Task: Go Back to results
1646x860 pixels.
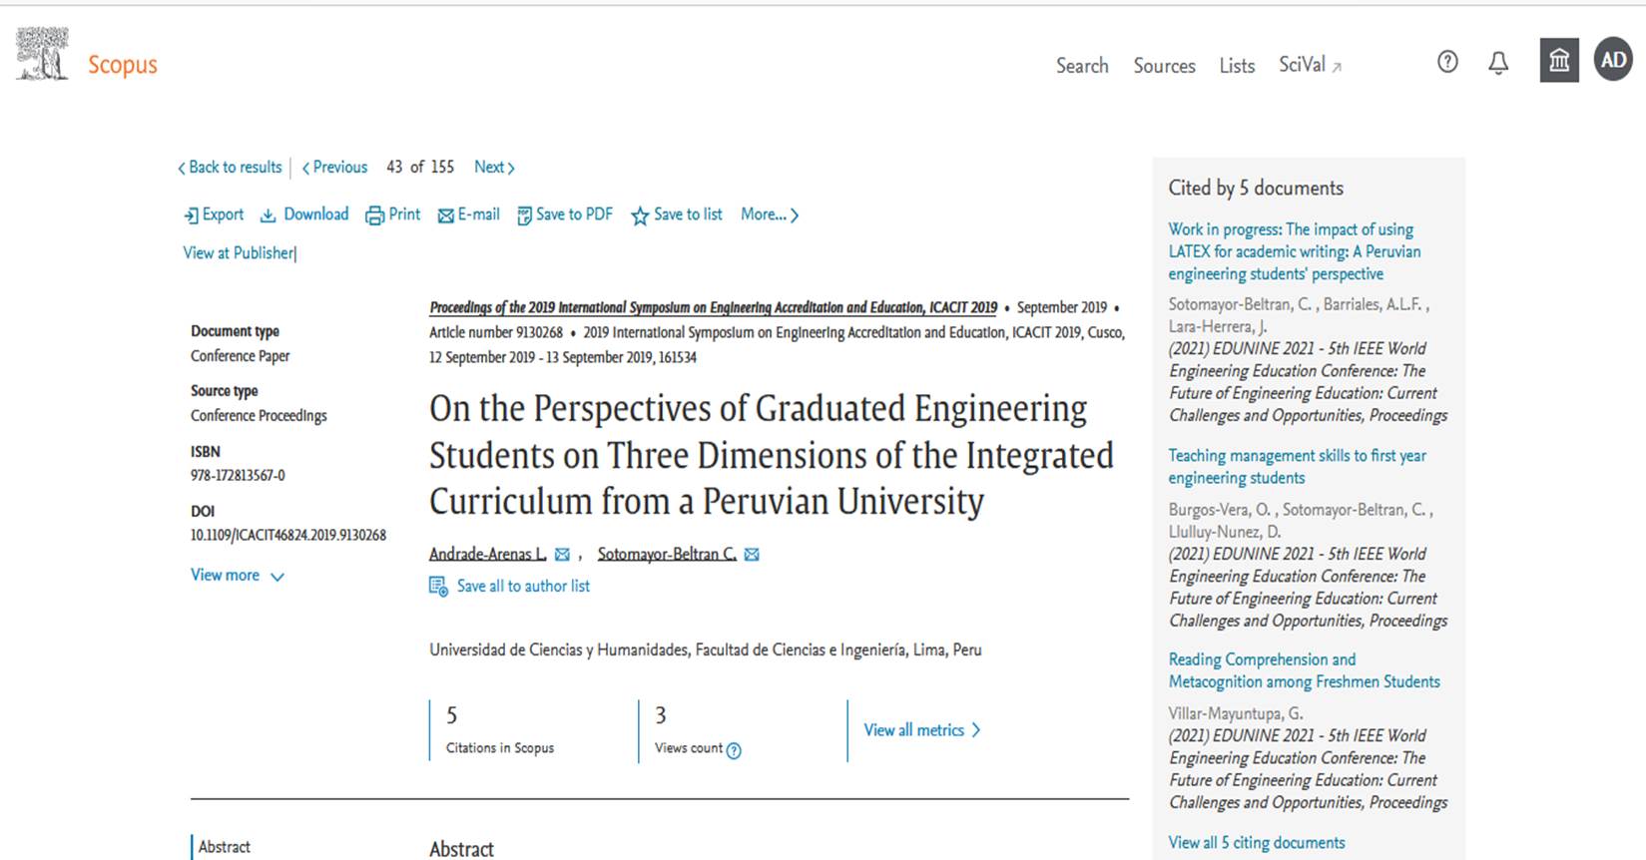Action: click(x=230, y=168)
